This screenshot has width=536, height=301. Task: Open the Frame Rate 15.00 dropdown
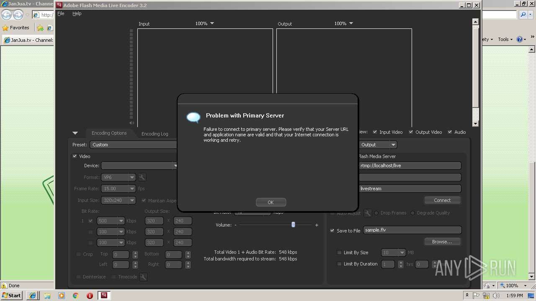coord(119,189)
